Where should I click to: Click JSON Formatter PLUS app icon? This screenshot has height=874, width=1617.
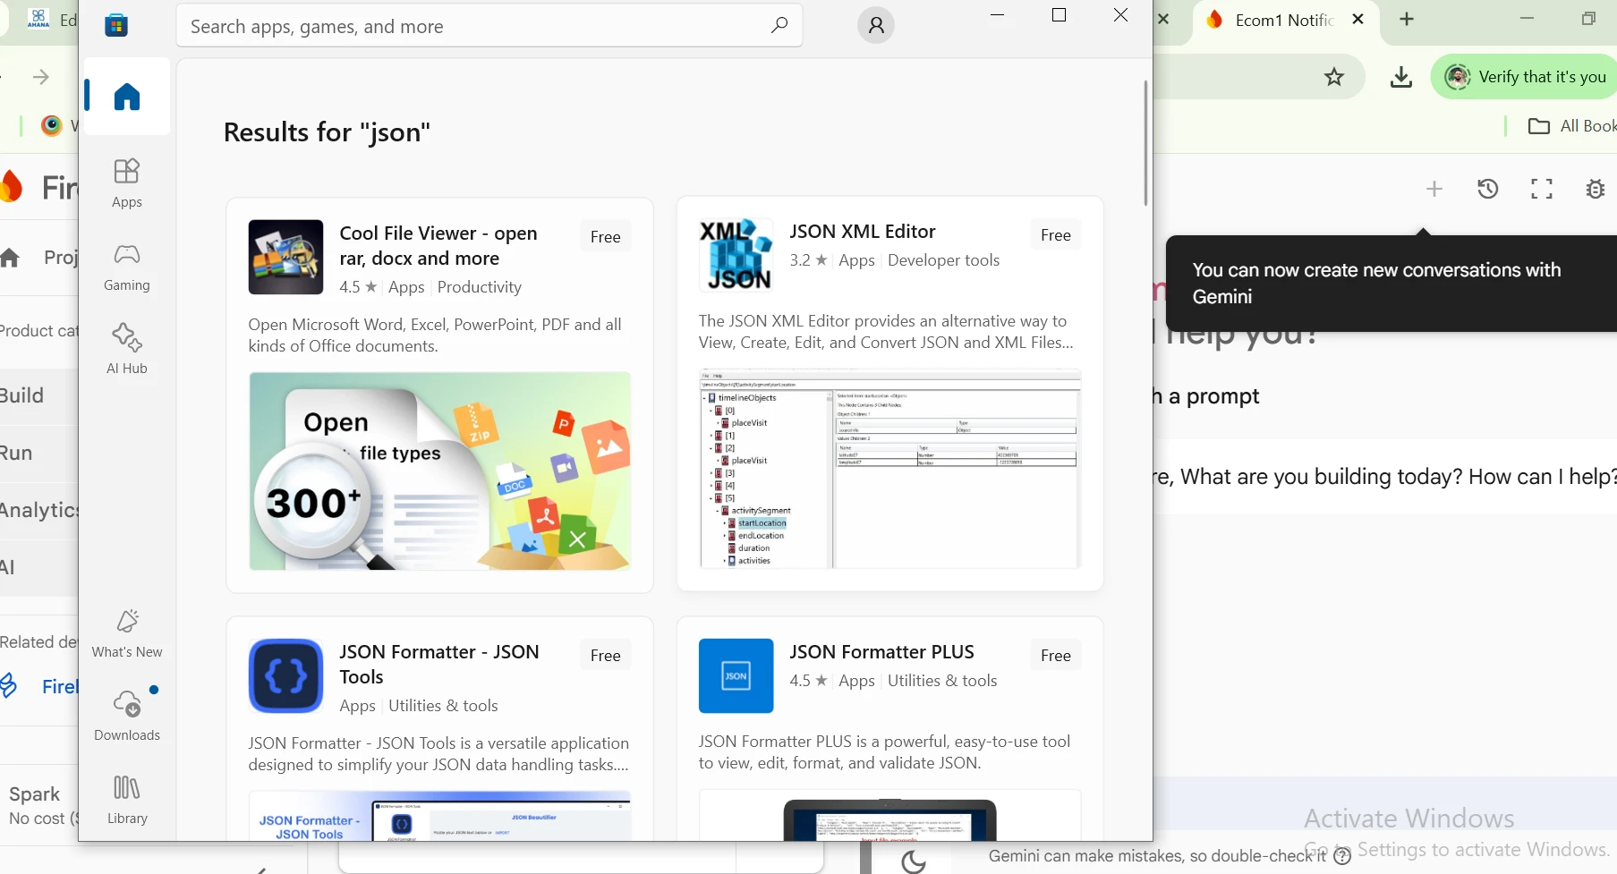736,675
